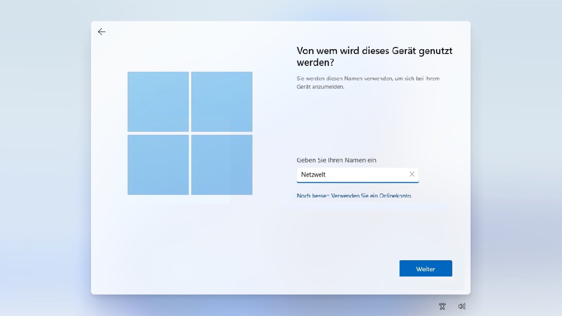The width and height of the screenshot is (562, 316).
Task: Open the accessibility options icon
Action: 442,306
